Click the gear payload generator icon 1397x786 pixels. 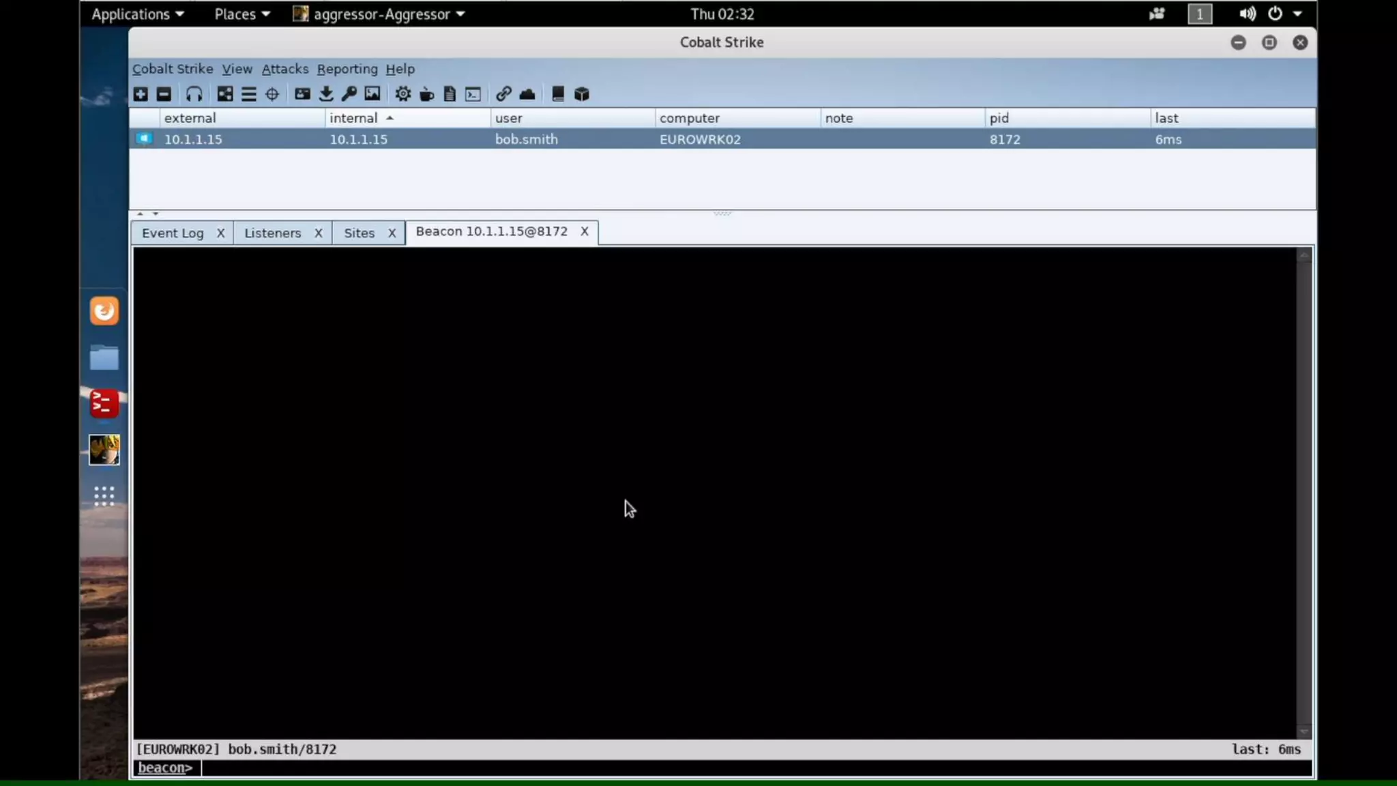(402, 94)
